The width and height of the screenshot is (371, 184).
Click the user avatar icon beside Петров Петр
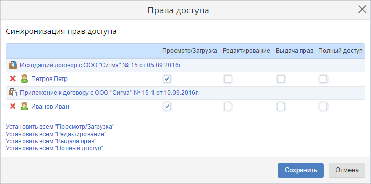[25, 78]
